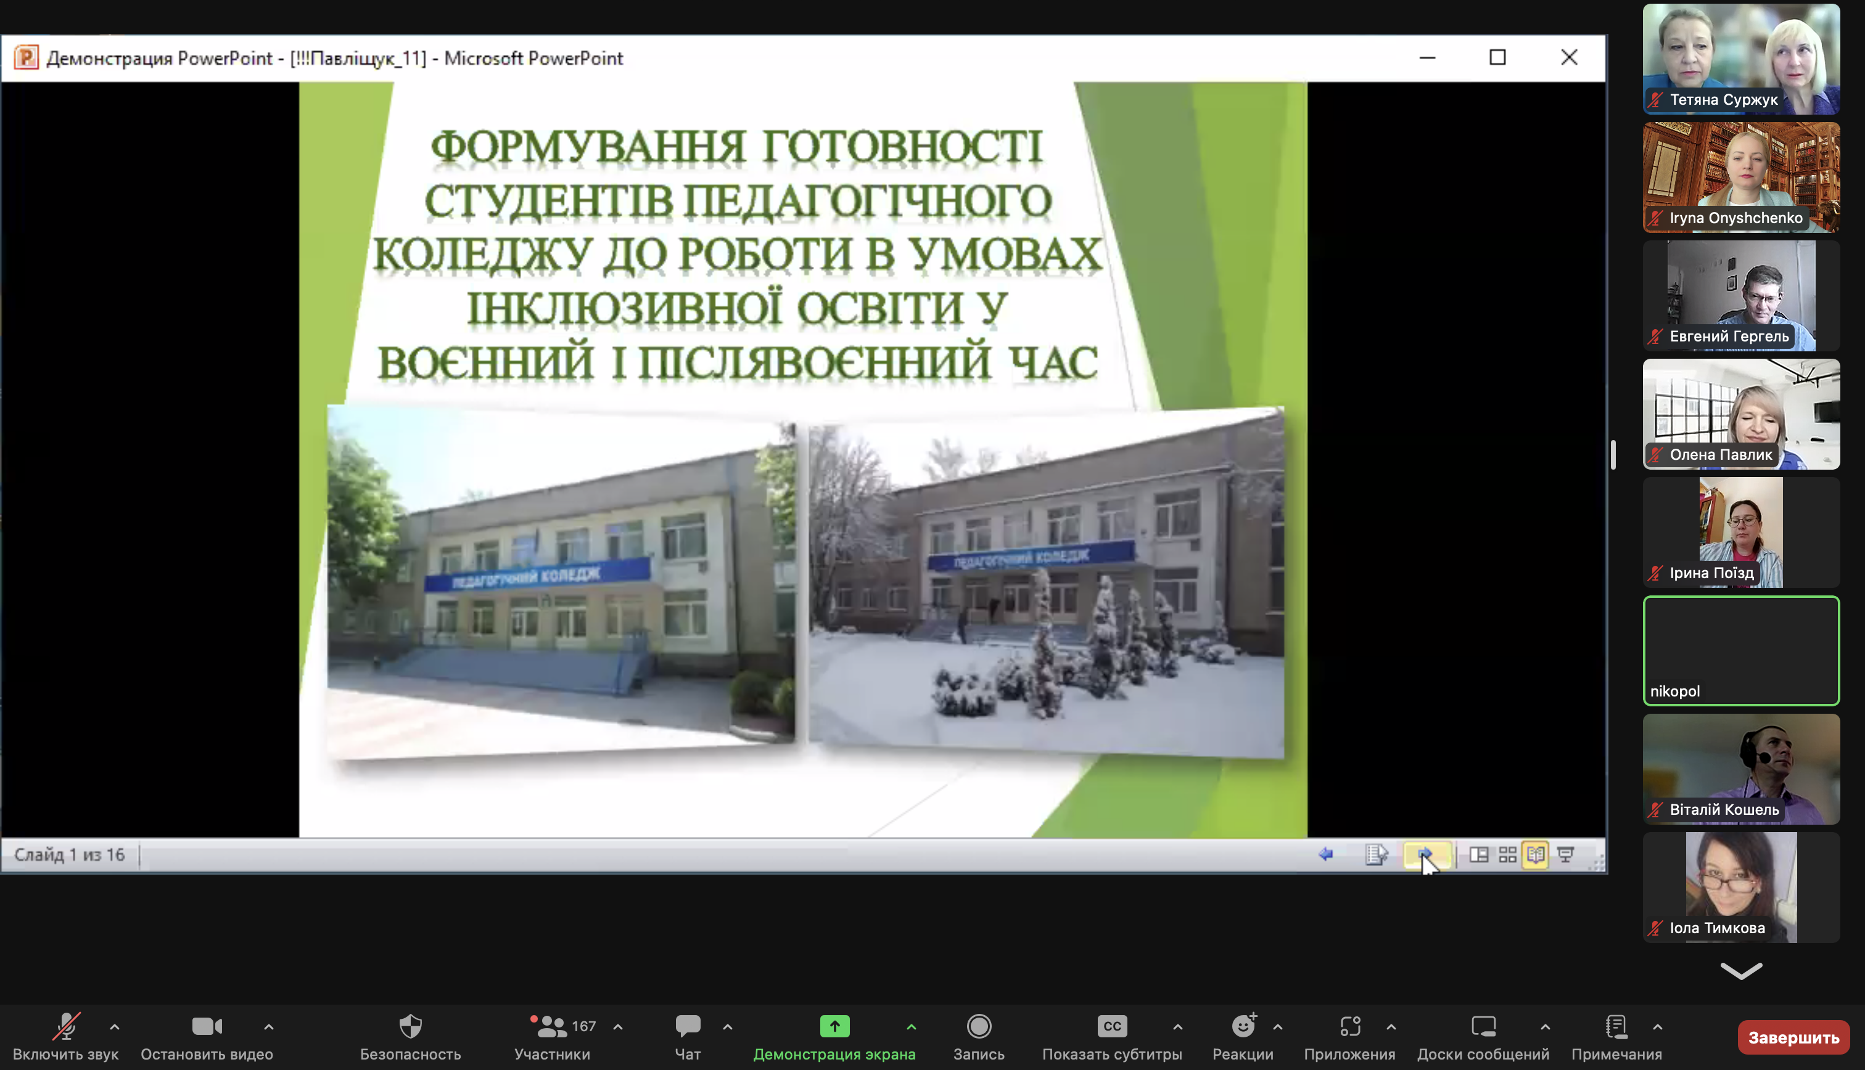Maximize the PowerPoint window

(x=1497, y=57)
